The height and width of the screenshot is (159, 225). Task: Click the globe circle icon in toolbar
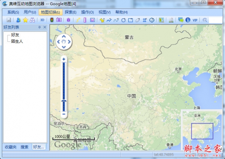click(152, 20)
